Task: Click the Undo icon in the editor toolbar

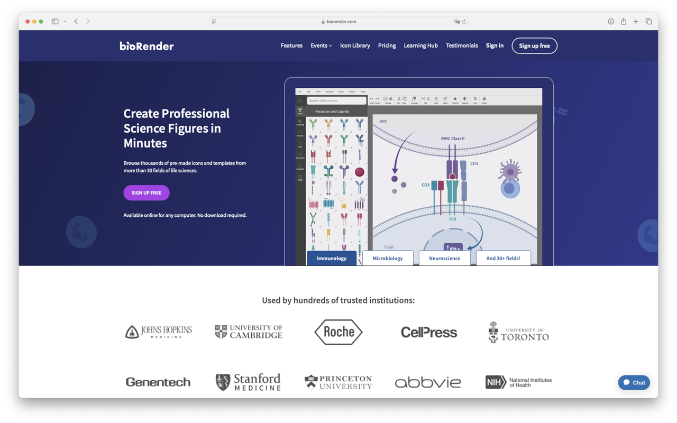Action: click(371, 100)
